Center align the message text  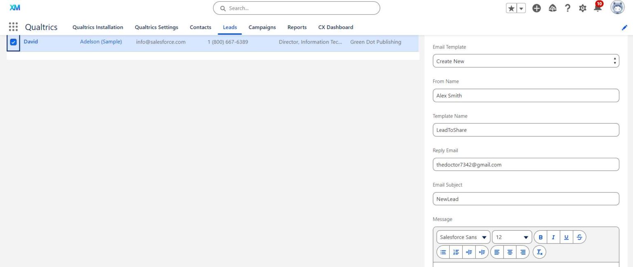pos(510,252)
